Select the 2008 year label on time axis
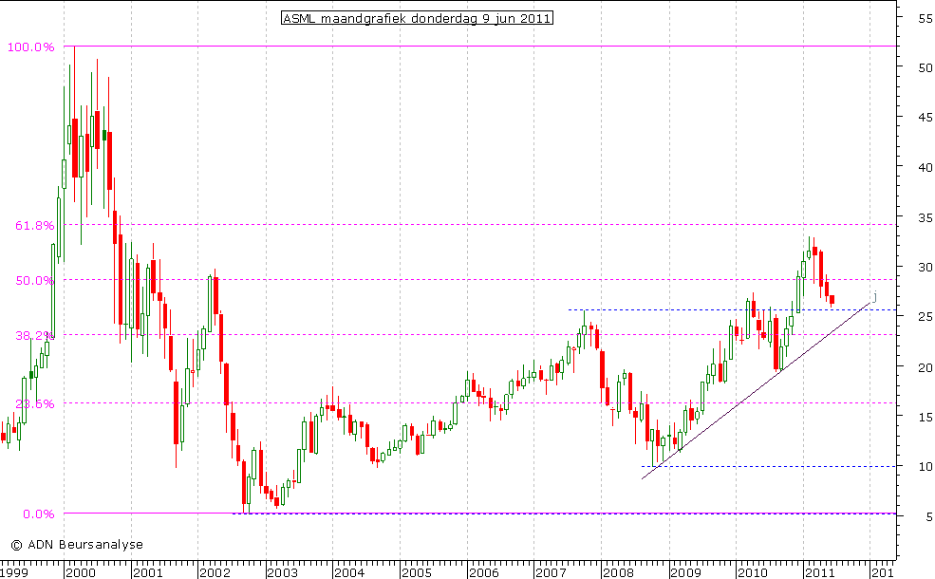The width and height of the screenshot is (935, 579). tap(618, 572)
